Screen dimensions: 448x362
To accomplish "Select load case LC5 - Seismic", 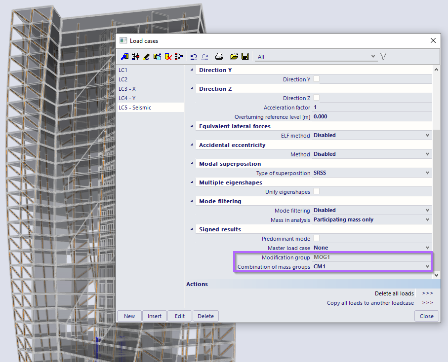I will coord(150,108).
